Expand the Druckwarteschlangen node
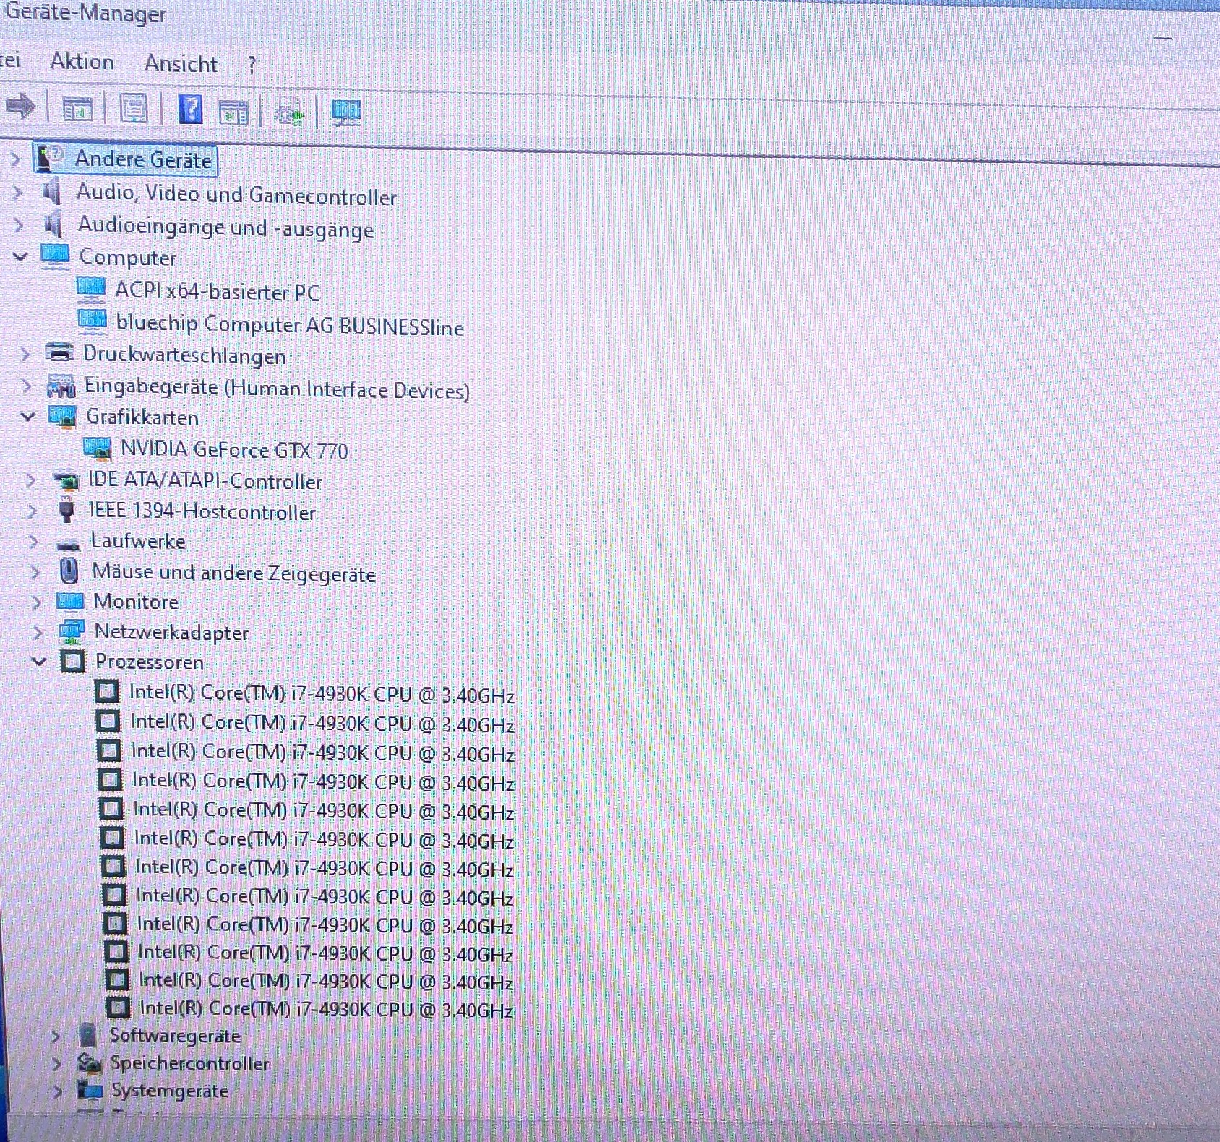 25,353
